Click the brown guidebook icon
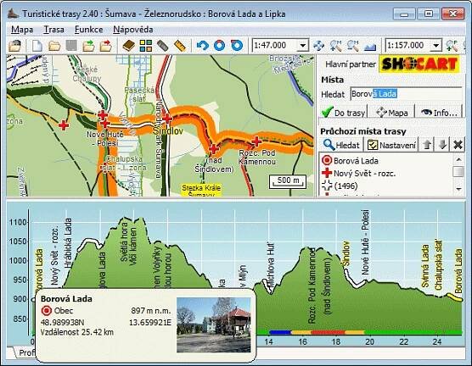Viewport: 472px width, 366px height. [x=129, y=46]
